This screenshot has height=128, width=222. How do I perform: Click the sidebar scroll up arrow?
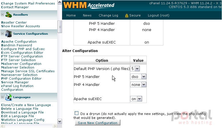(x=60, y=2)
